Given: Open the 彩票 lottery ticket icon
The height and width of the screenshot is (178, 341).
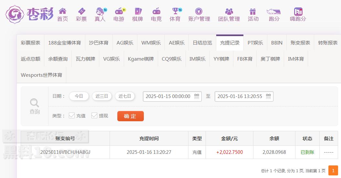Looking at the screenshot, I should [81, 11].
